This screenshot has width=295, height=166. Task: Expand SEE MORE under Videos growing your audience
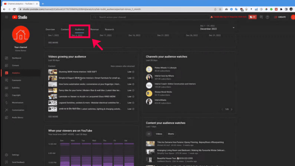53,116
